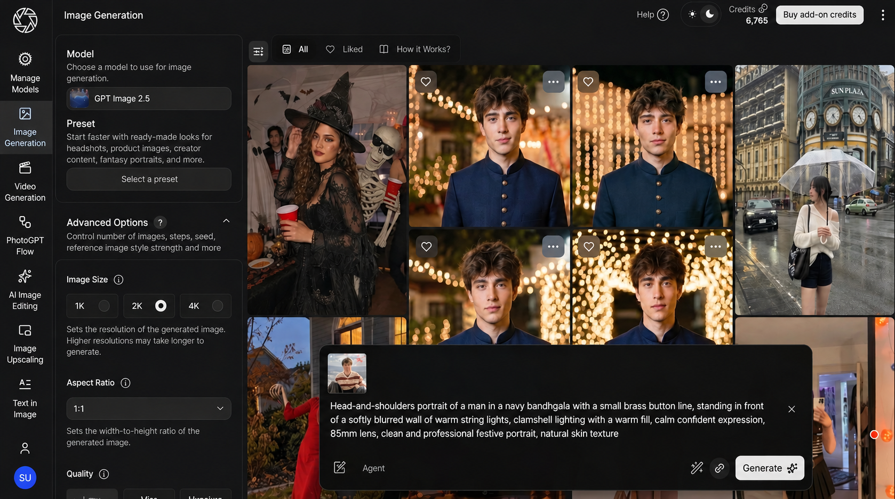Open Aspect Ratio 1:1 dropdown
This screenshot has width=895, height=499.
tap(149, 408)
